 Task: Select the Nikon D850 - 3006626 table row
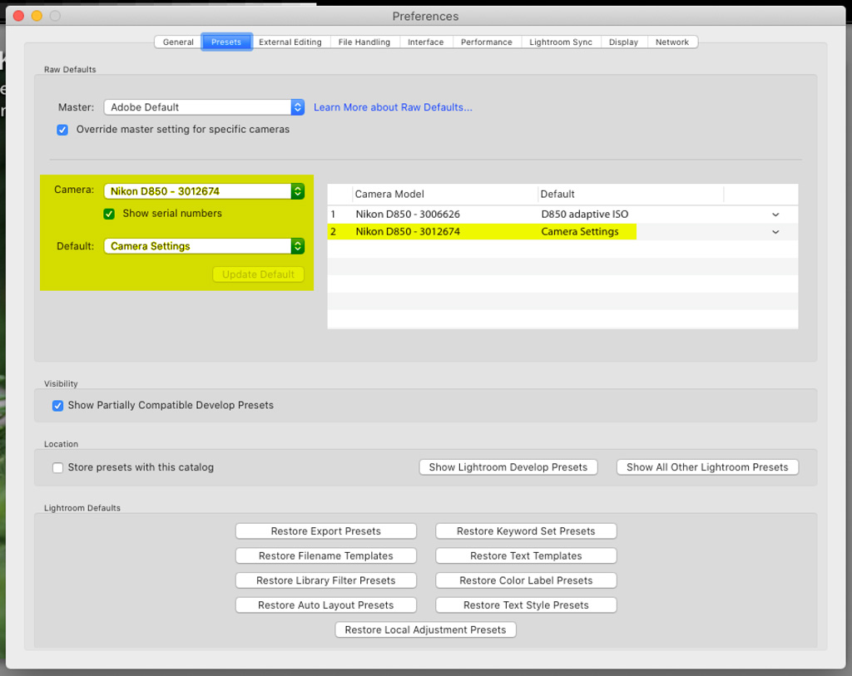pos(563,215)
